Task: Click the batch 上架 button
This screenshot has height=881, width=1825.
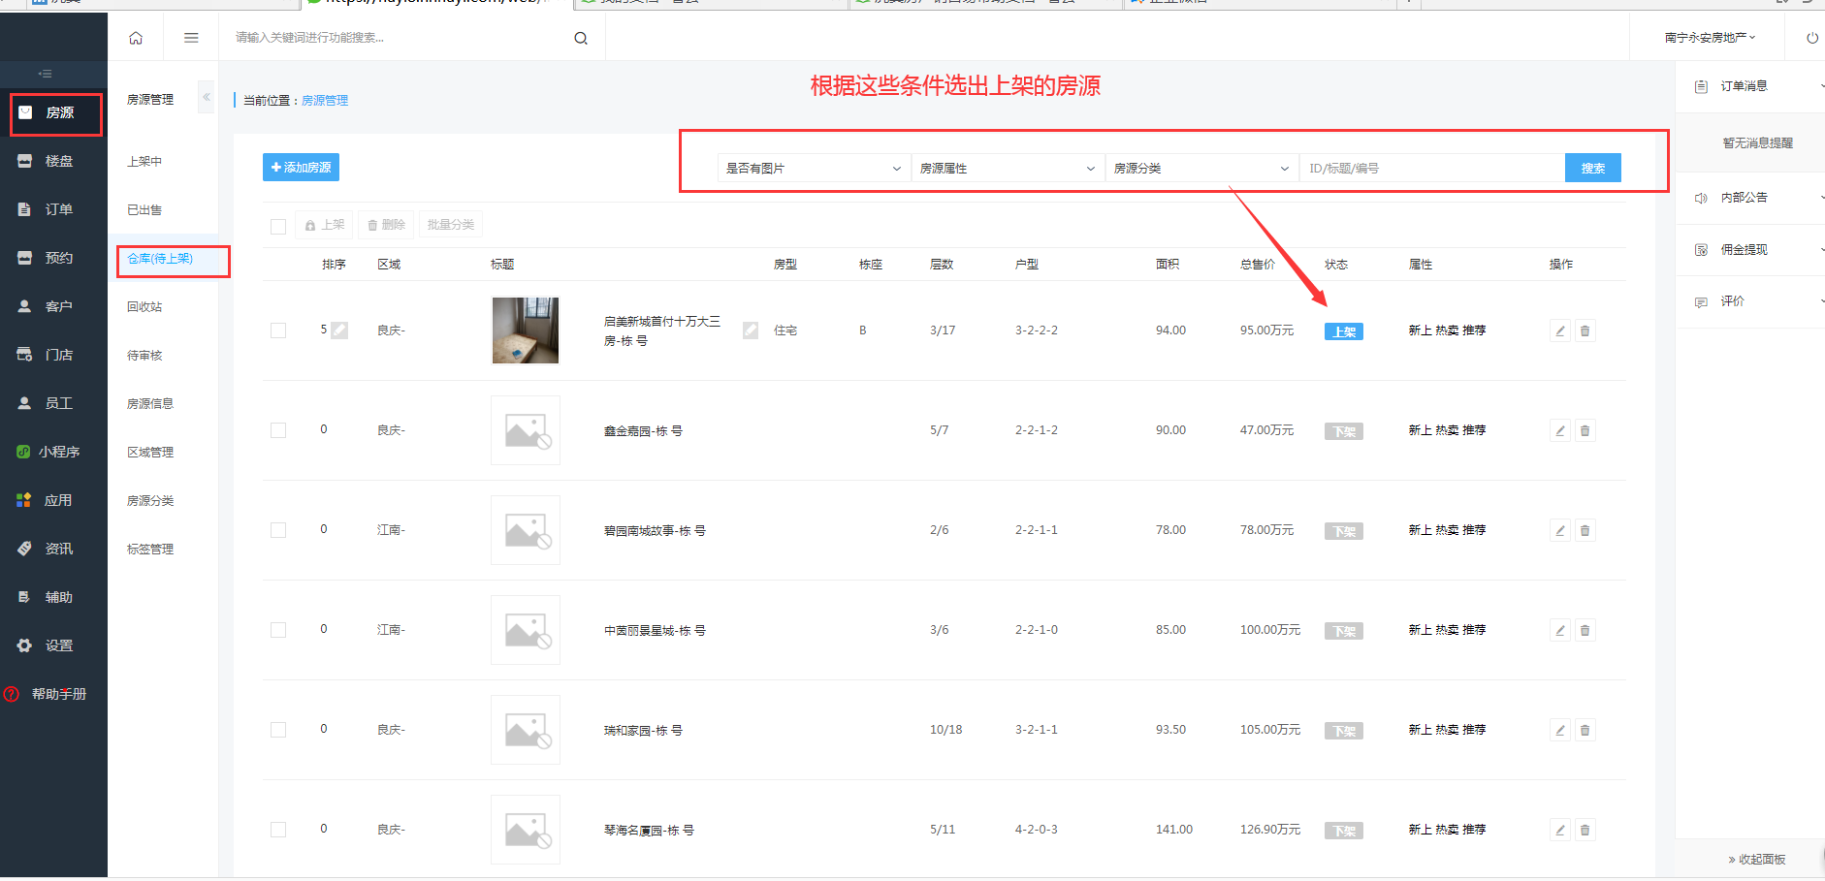Action: tap(325, 225)
